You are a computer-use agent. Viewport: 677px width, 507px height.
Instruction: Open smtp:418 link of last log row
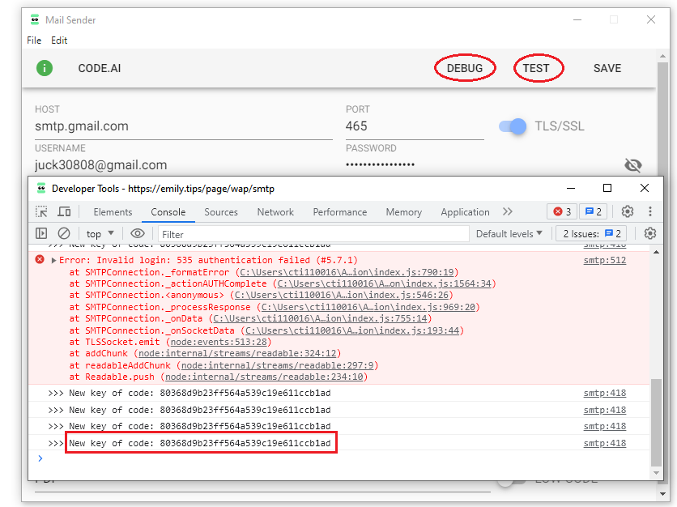[x=604, y=443]
